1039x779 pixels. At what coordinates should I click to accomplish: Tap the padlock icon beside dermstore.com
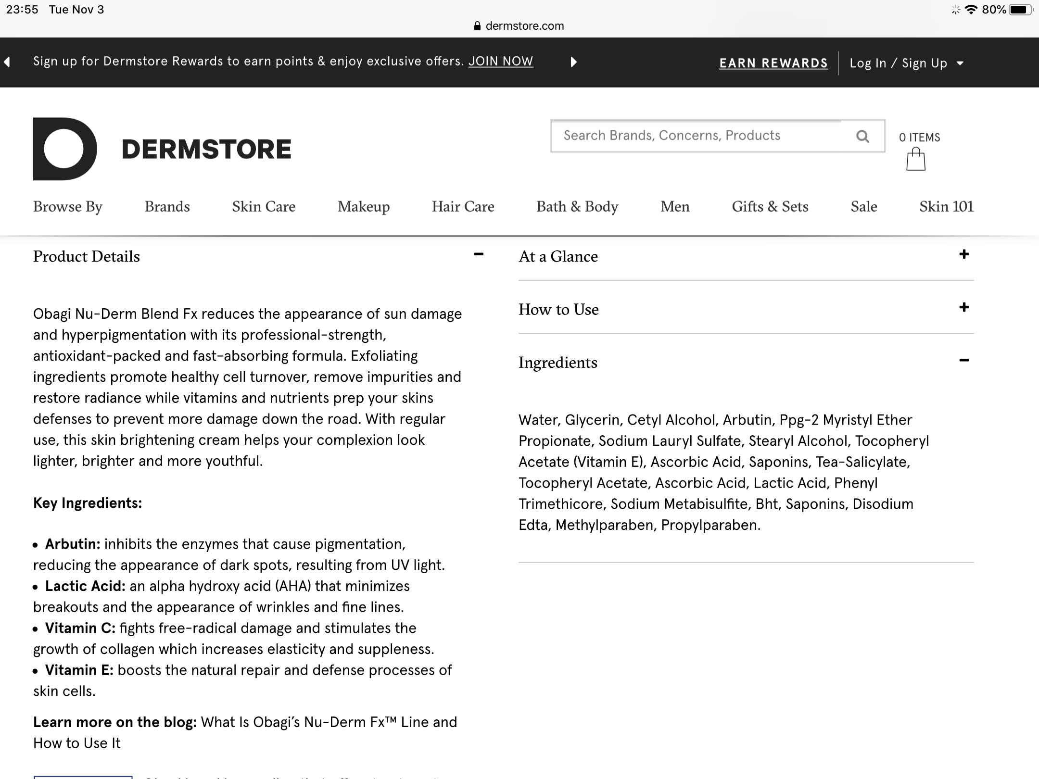[477, 26]
